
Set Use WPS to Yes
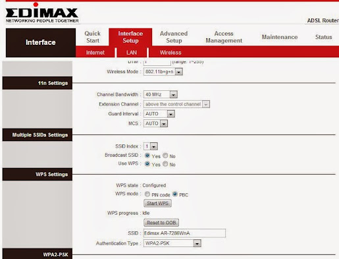pos(147,164)
